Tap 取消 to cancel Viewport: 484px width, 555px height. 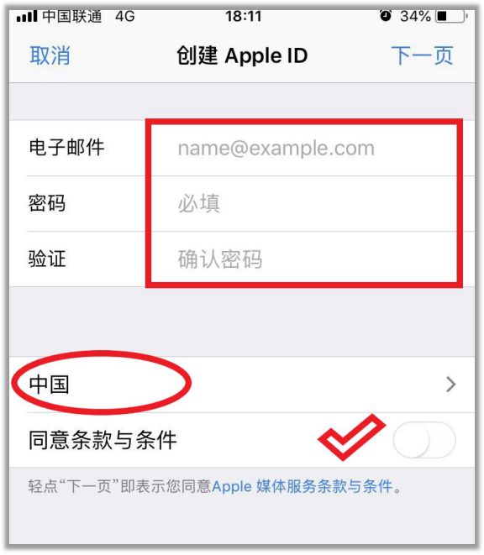tap(50, 55)
